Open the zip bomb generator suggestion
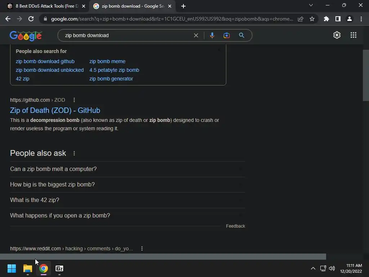369x277 pixels. (x=111, y=79)
